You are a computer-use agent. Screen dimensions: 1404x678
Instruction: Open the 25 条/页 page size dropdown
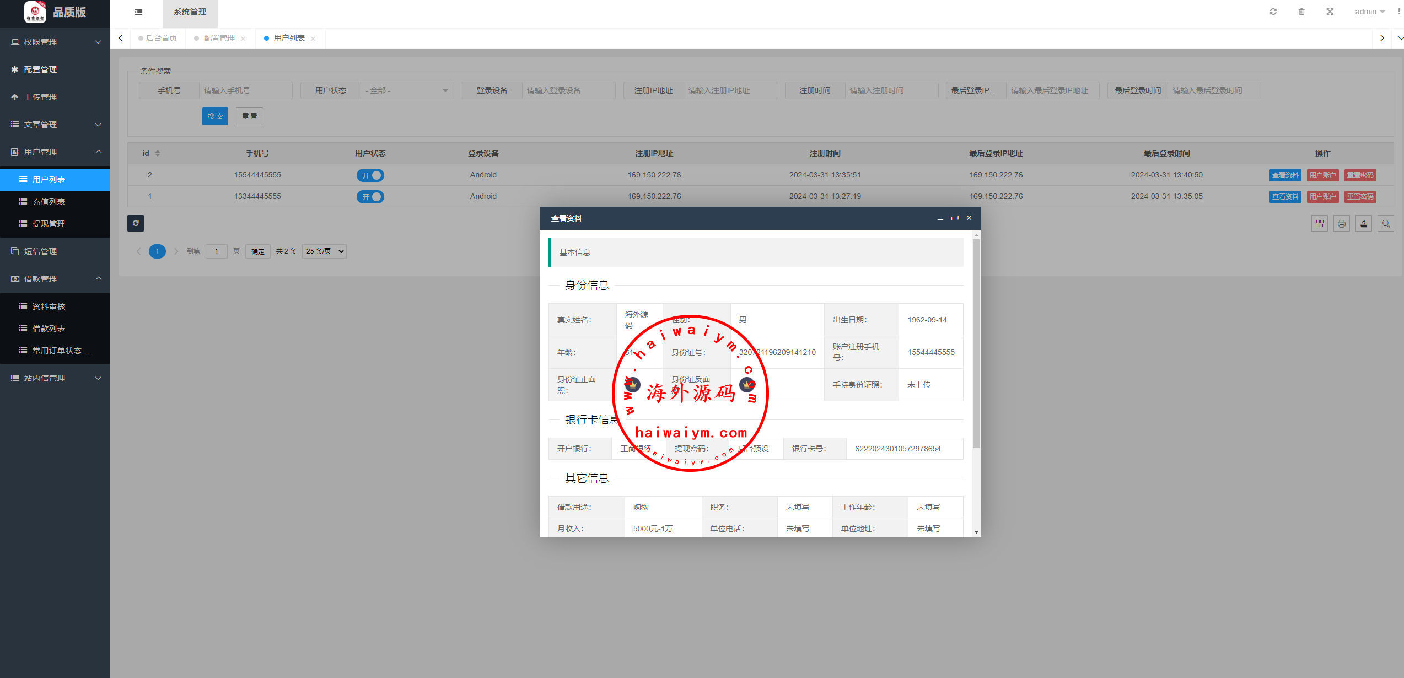coord(324,251)
